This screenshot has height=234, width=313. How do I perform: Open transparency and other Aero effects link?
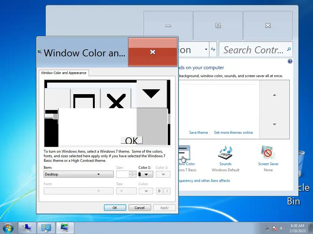coord(204,181)
